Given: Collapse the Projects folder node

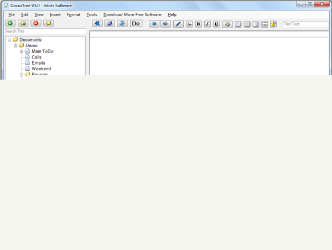Looking at the screenshot, I should (22, 75).
